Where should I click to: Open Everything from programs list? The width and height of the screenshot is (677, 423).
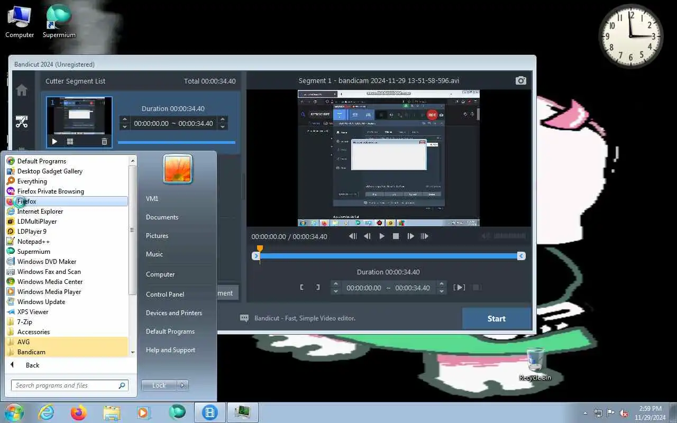click(x=67, y=181)
